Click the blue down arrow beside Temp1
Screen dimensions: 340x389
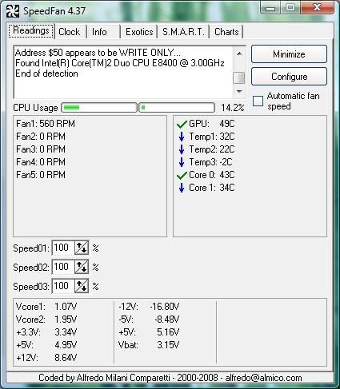[x=182, y=137]
